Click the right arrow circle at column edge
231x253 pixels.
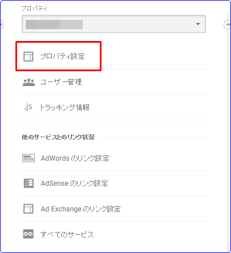(228, 25)
